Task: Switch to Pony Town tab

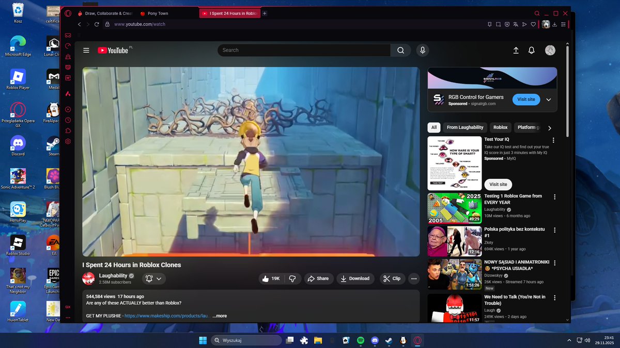Action: [167, 13]
